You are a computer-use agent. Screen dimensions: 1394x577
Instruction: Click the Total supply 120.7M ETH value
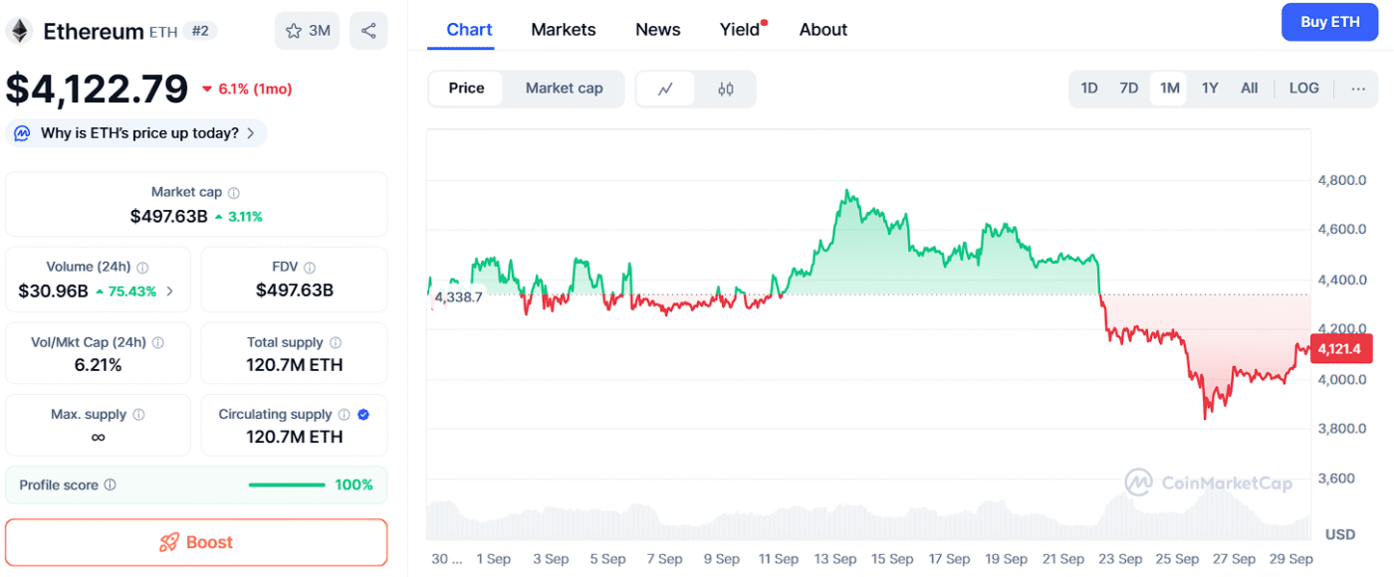(x=295, y=365)
